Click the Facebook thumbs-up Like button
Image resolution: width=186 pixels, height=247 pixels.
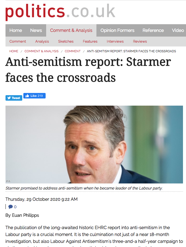[x=34, y=96]
